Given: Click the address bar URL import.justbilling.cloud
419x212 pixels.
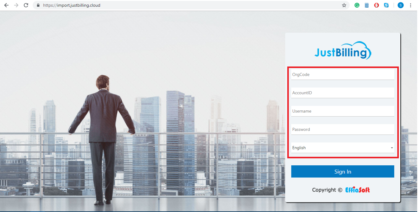Looking at the screenshot, I should [72, 5].
